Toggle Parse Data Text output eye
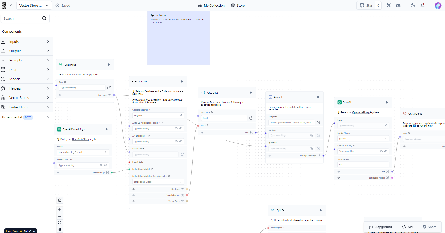This screenshot has width=445, height=233. coord(202,133)
